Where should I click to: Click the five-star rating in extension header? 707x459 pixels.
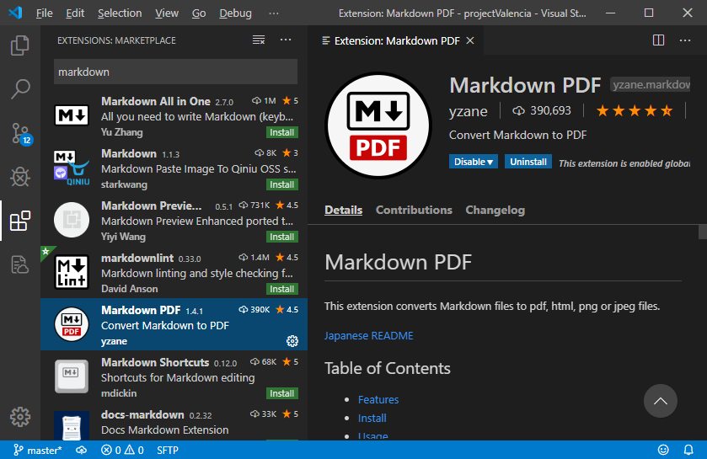634,111
